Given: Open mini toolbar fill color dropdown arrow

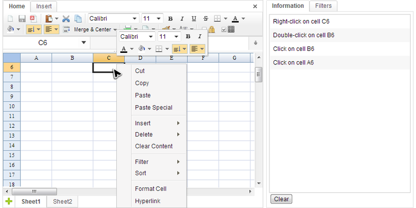Looking at the screenshot, I should point(149,49).
